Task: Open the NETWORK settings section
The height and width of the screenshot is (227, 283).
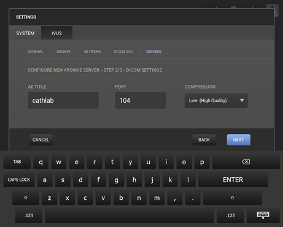Action: (92, 52)
